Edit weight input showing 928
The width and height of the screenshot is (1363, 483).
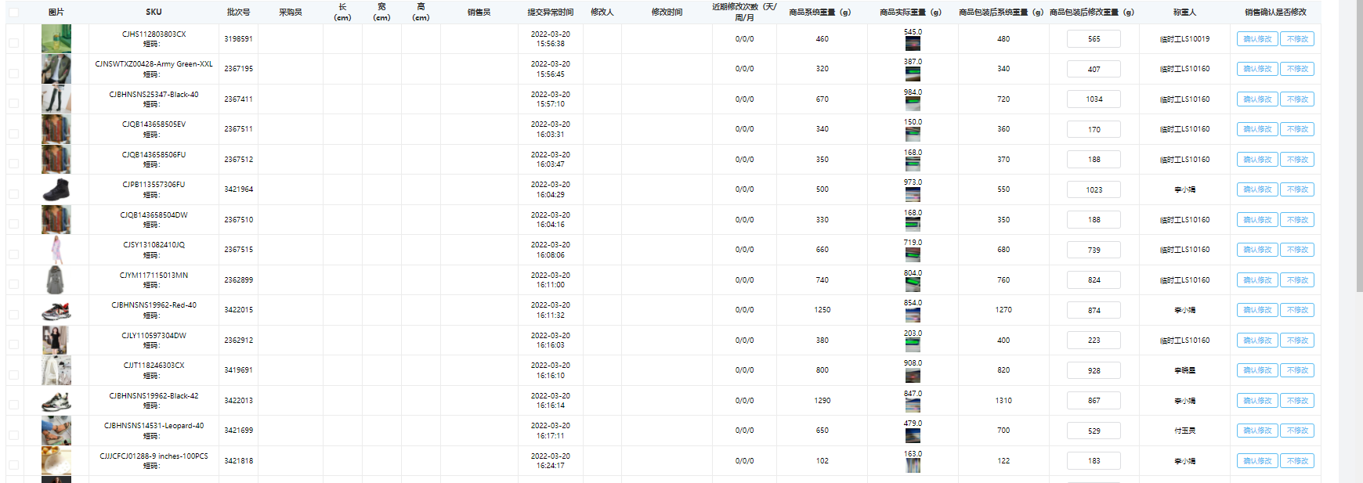pyautogui.click(x=1094, y=370)
